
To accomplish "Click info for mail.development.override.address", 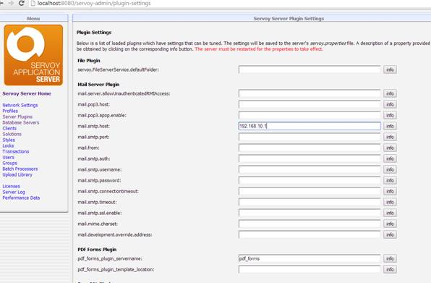I will coord(390,235).
